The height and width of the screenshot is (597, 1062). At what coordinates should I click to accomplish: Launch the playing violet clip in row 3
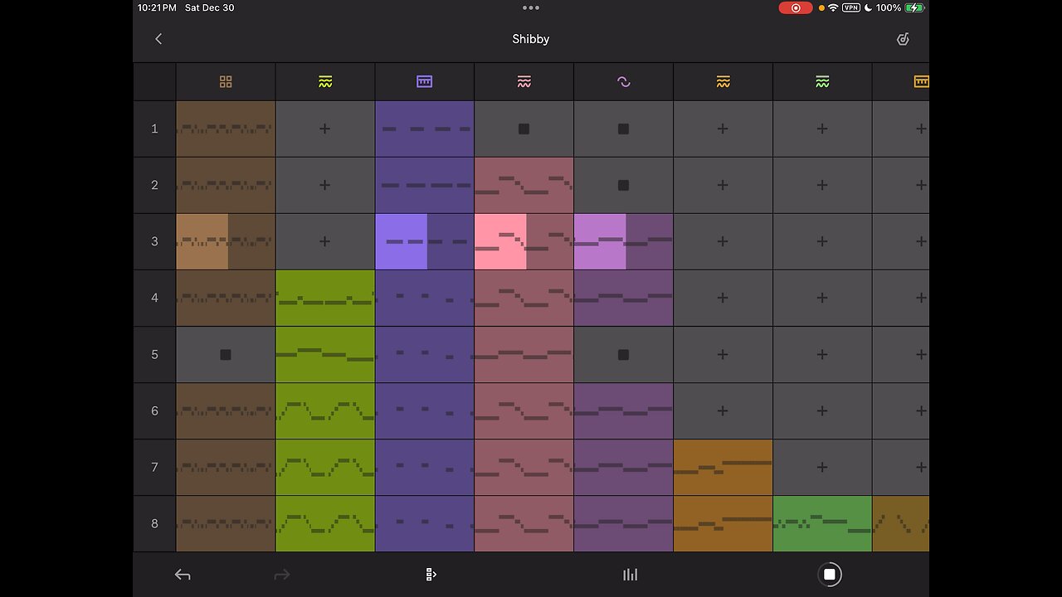click(624, 241)
